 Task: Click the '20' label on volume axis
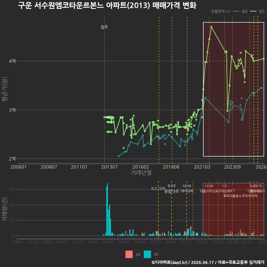click(x=12, y=205)
